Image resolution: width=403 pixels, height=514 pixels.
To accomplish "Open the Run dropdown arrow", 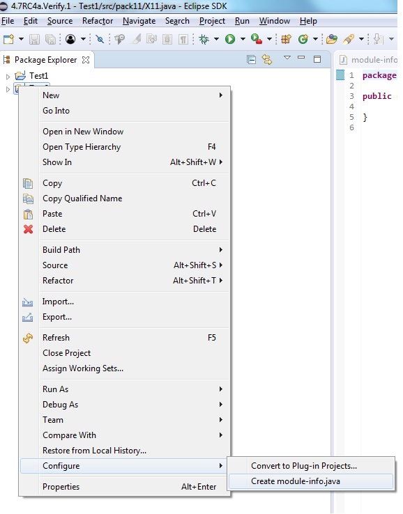I will tap(243, 39).
